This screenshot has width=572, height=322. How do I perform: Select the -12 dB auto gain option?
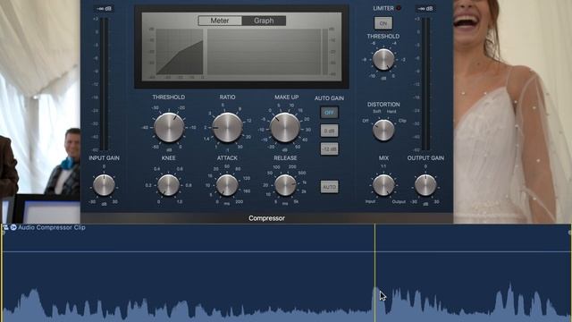pos(329,149)
